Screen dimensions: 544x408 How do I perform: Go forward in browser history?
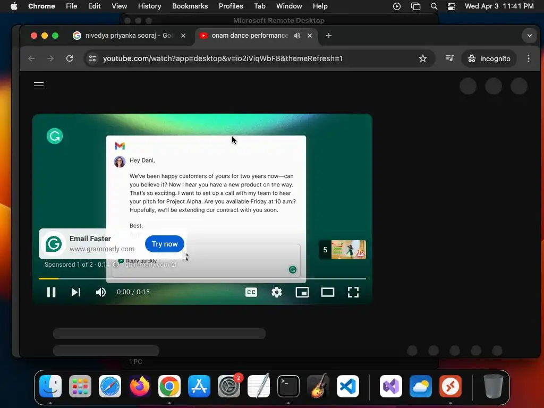(50, 58)
